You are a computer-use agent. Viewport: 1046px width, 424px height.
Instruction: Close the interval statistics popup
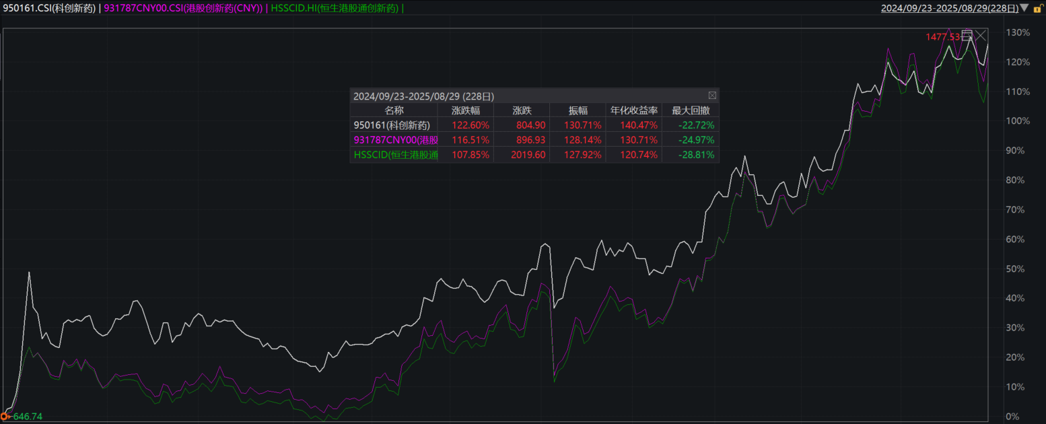[x=712, y=96]
